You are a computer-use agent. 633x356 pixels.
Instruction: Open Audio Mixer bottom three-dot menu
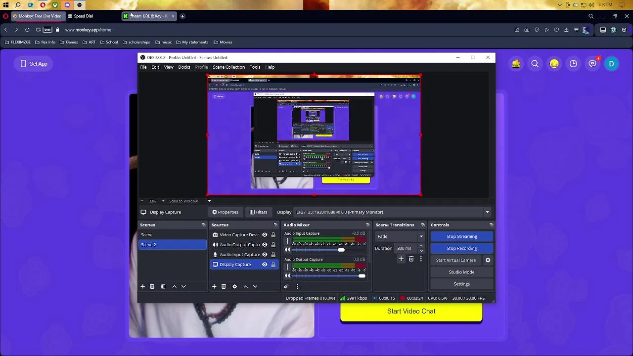297,286
